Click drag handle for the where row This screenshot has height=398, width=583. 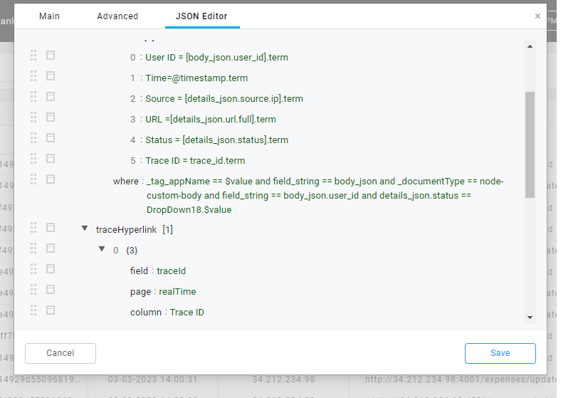click(33, 179)
